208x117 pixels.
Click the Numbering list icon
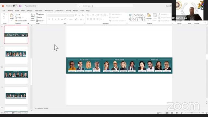tap(93, 15)
